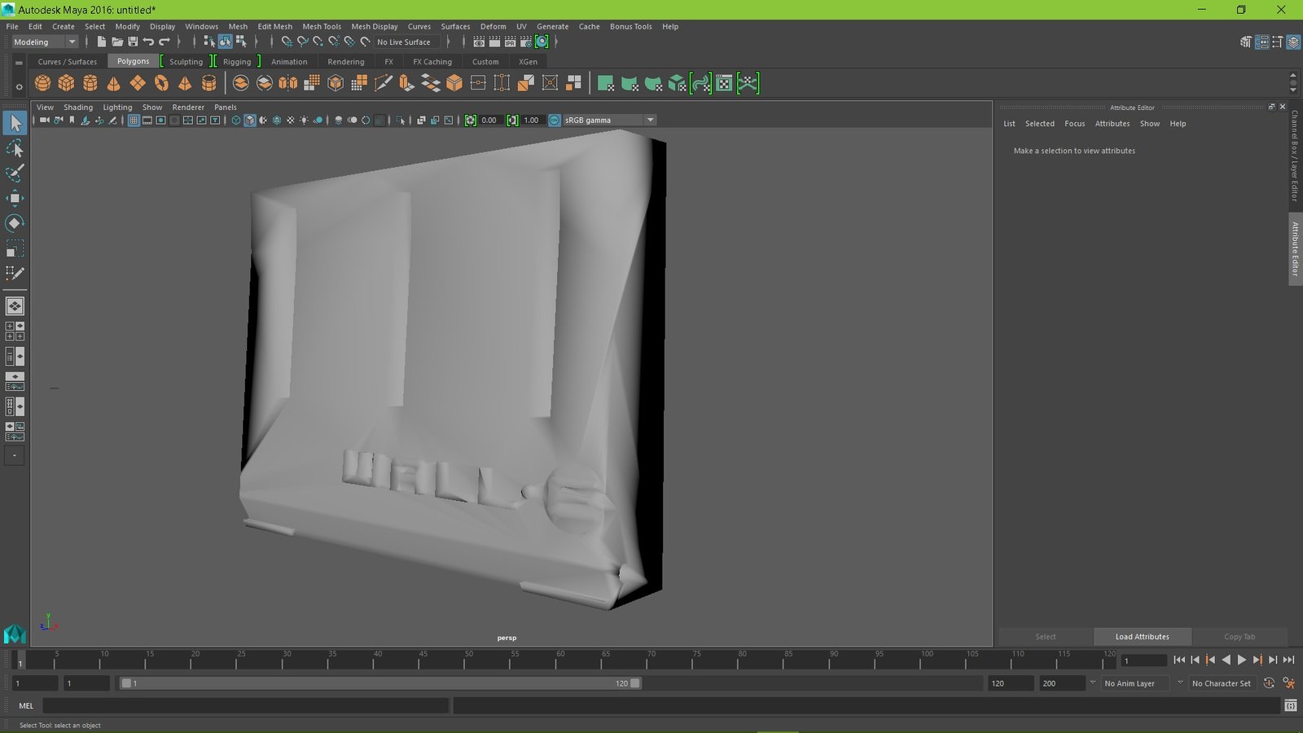Open the Script Editor icon
This screenshot has height=733, width=1303.
pos(1291,705)
